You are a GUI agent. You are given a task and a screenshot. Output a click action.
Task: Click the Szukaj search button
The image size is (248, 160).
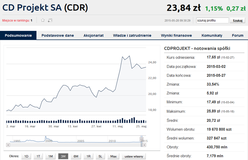[x=238, y=20]
